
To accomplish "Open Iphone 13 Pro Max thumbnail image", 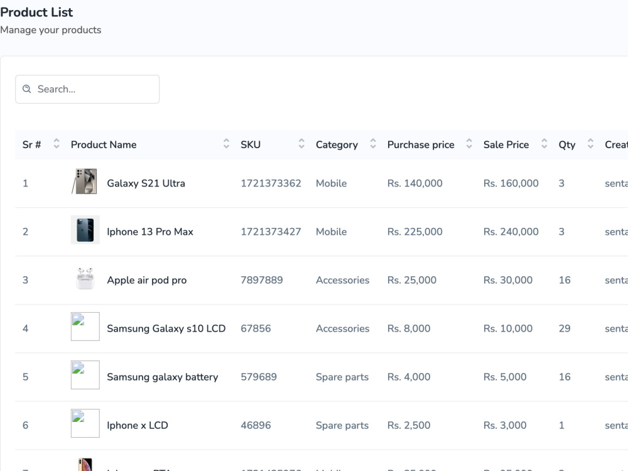I will point(85,230).
